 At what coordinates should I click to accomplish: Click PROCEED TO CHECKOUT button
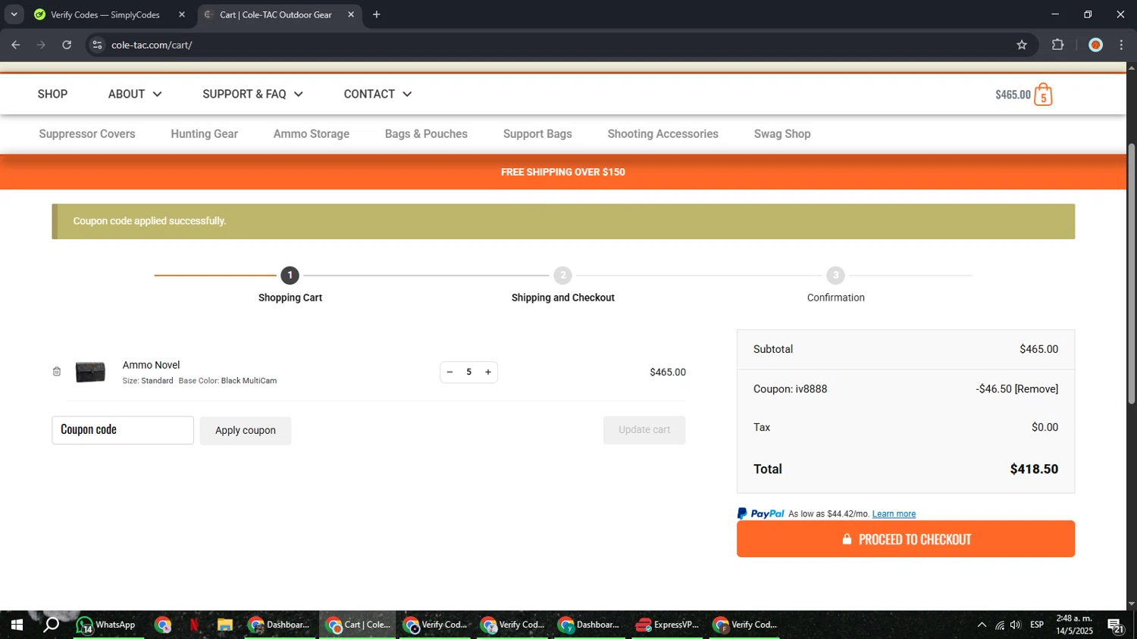906,539
